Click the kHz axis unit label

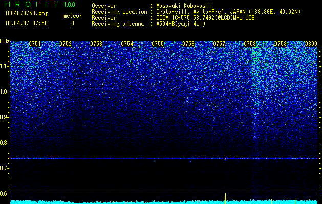5,41
